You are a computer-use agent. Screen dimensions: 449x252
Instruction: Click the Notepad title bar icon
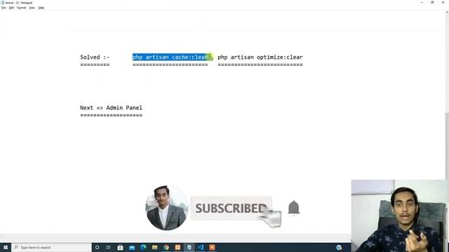point(3,3)
